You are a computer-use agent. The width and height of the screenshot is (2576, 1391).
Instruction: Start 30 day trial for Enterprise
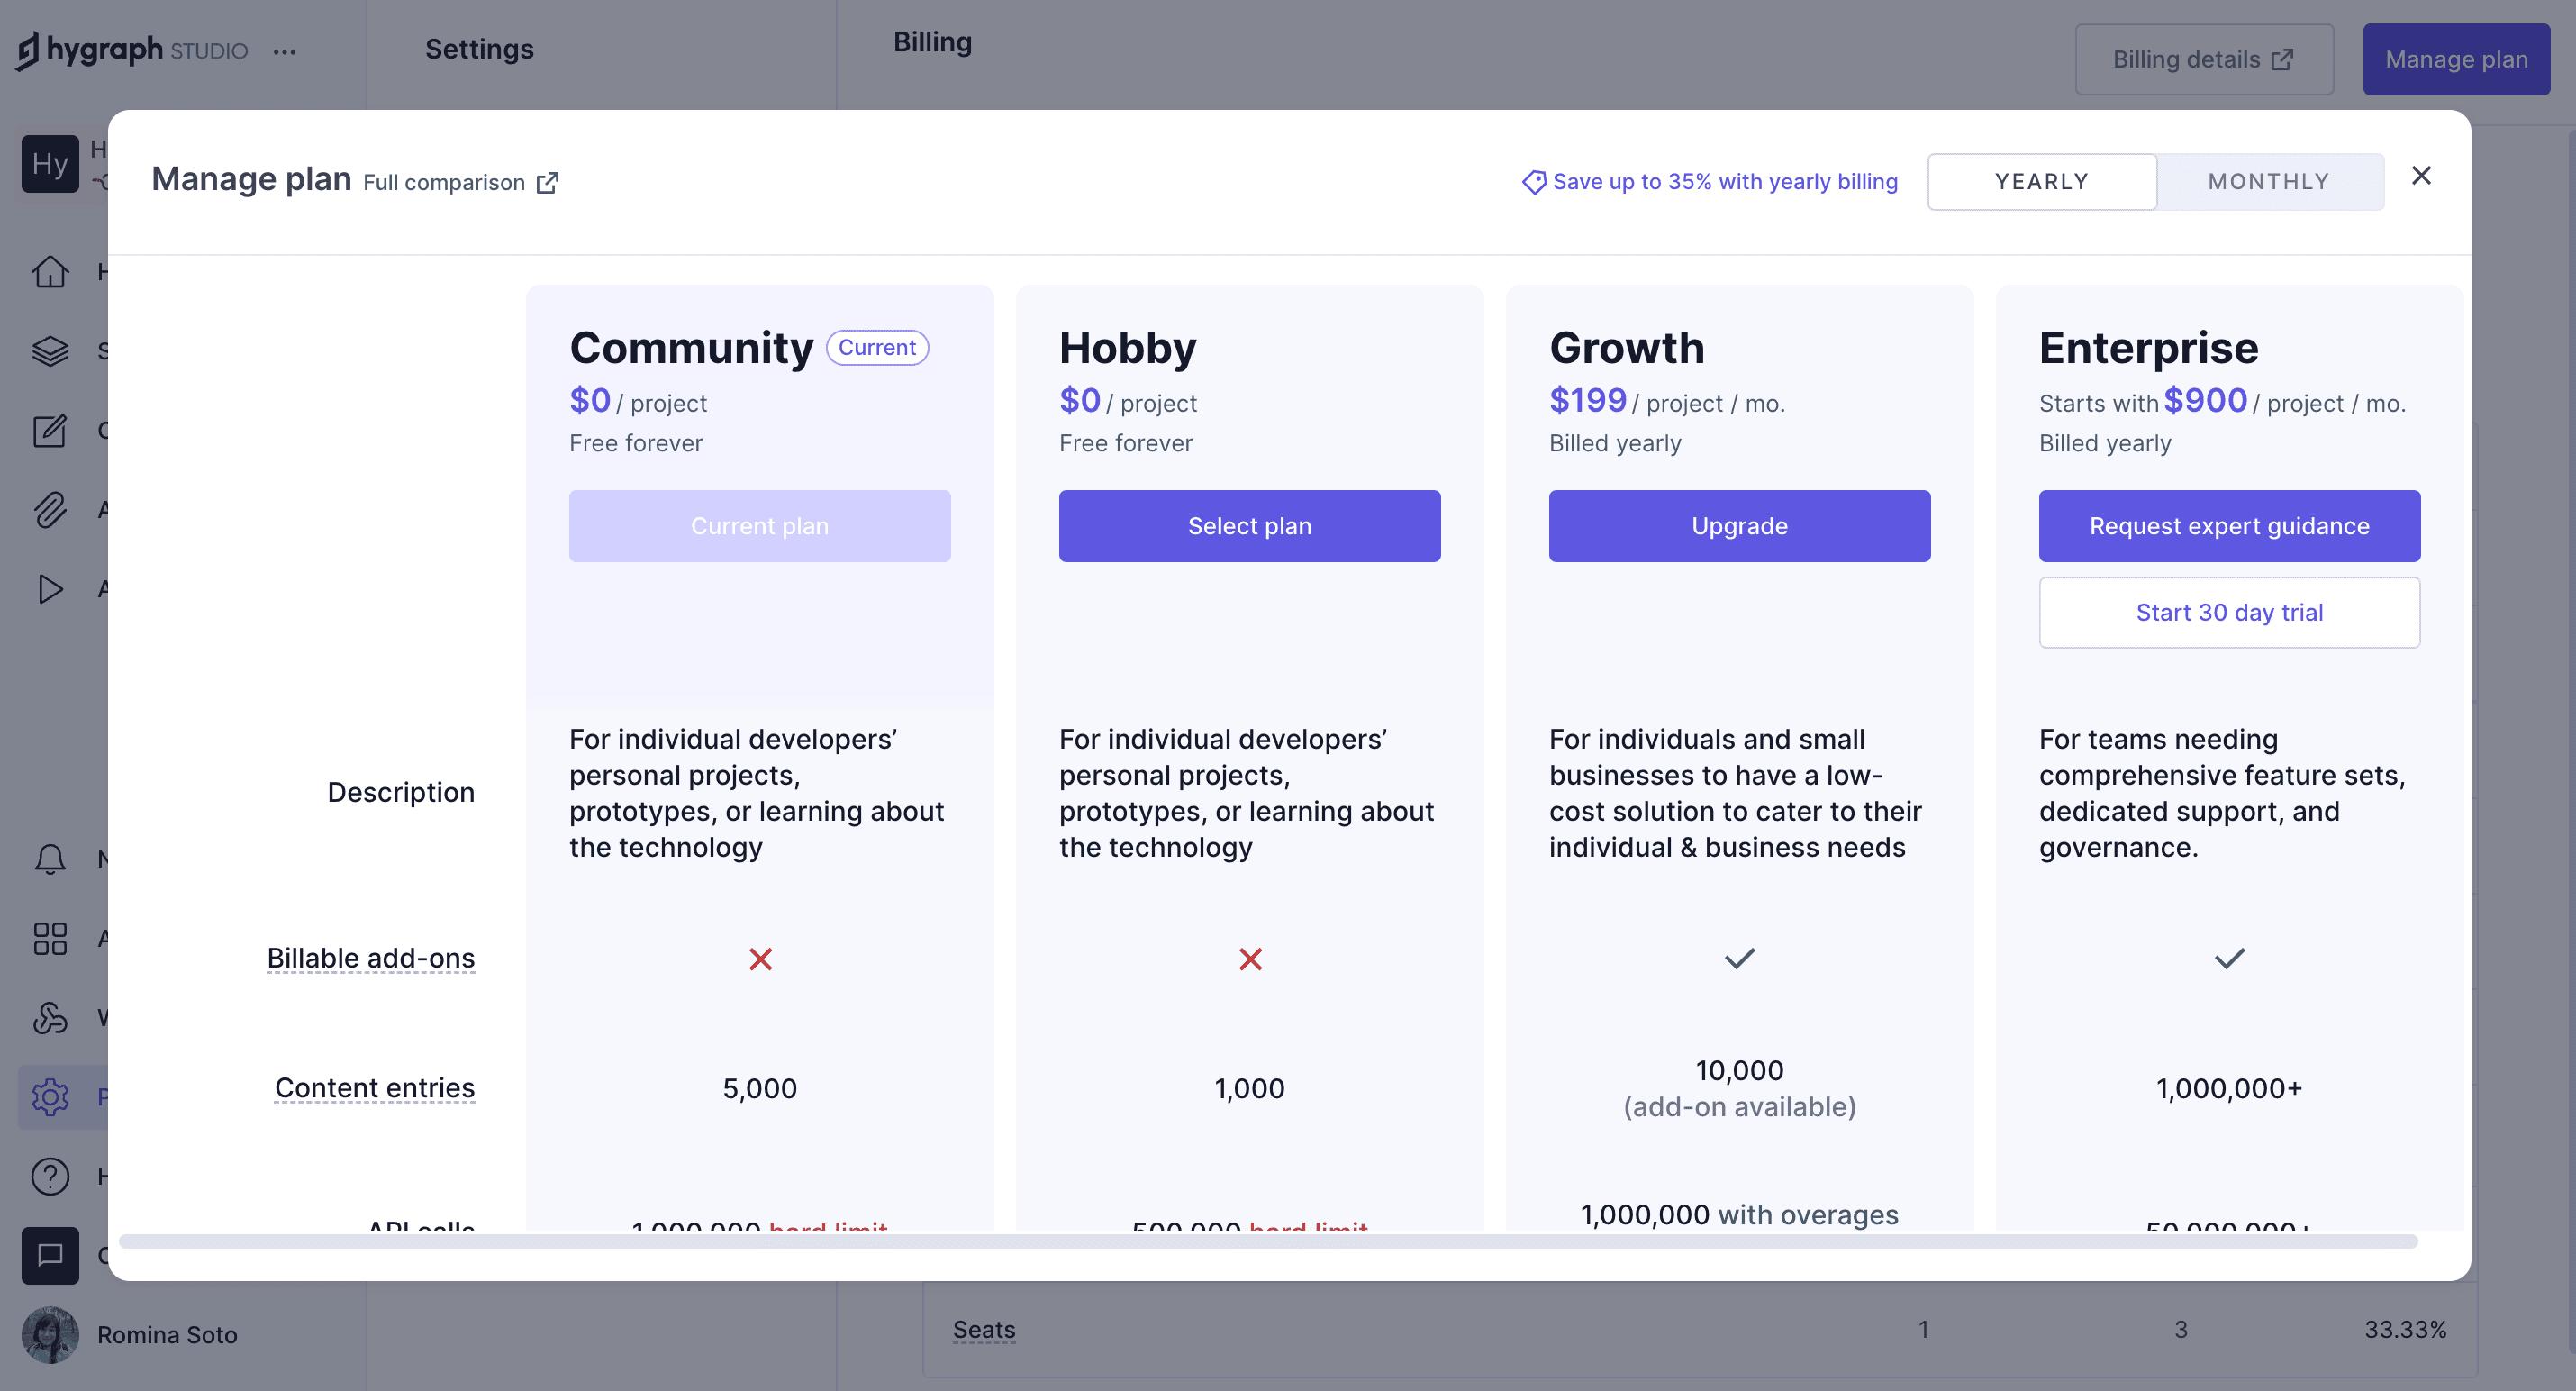tap(2229, 612)
